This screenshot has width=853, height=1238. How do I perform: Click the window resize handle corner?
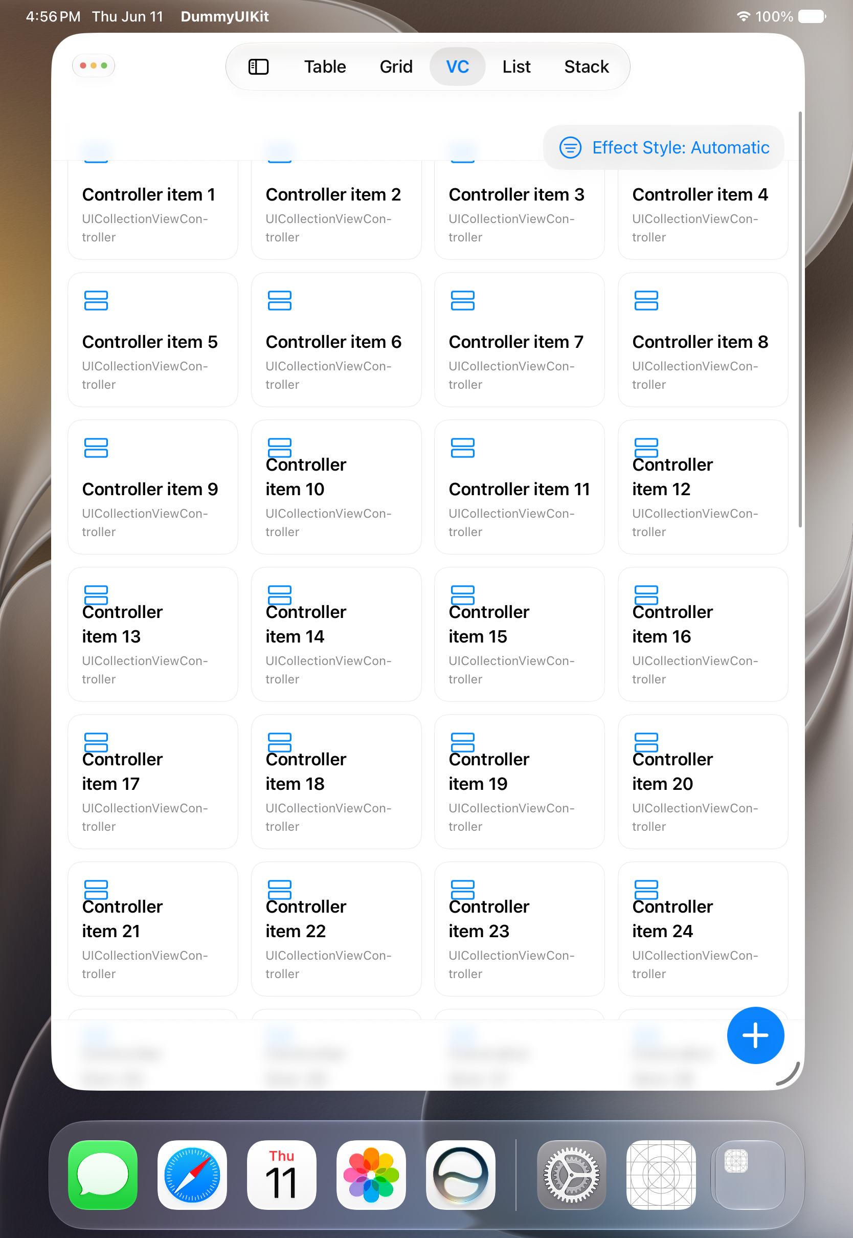(789, 1074)
